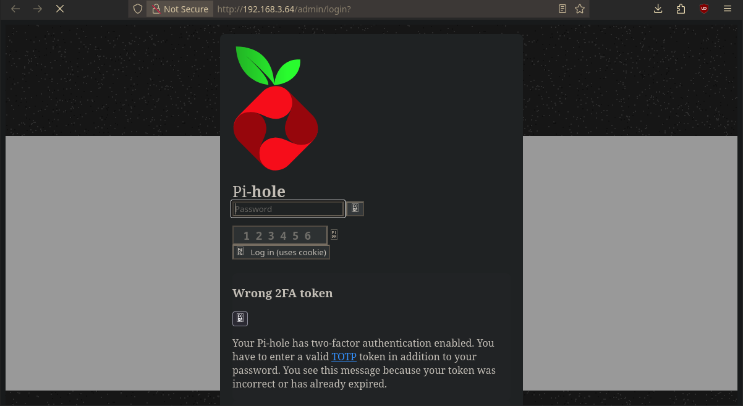Stop the page from loading

pyautogui.click(x=60, y=9)
